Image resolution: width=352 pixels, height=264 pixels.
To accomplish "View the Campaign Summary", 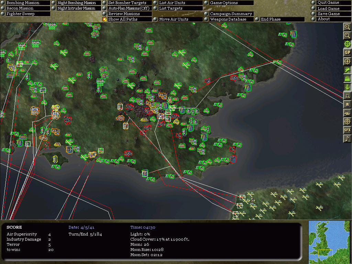I will [x=231, y=14].
